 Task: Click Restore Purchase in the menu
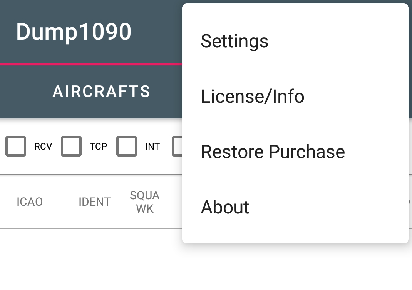(273, 152)
